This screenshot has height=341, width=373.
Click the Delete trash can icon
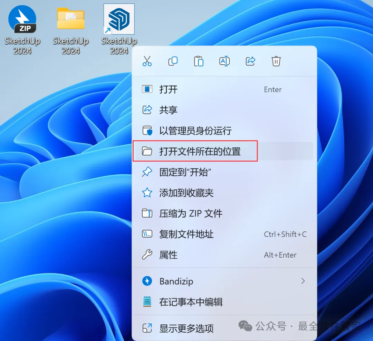(x=276, y=61)
